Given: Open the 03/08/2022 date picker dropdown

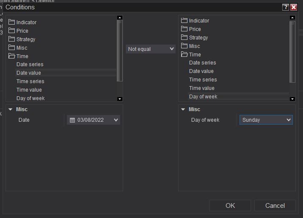Looking at the screenshot, I should (x=116, y=120).
